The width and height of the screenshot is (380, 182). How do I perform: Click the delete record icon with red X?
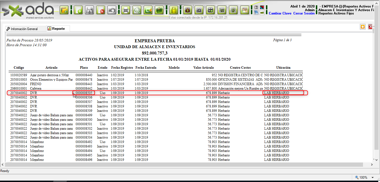click(101, 10)
